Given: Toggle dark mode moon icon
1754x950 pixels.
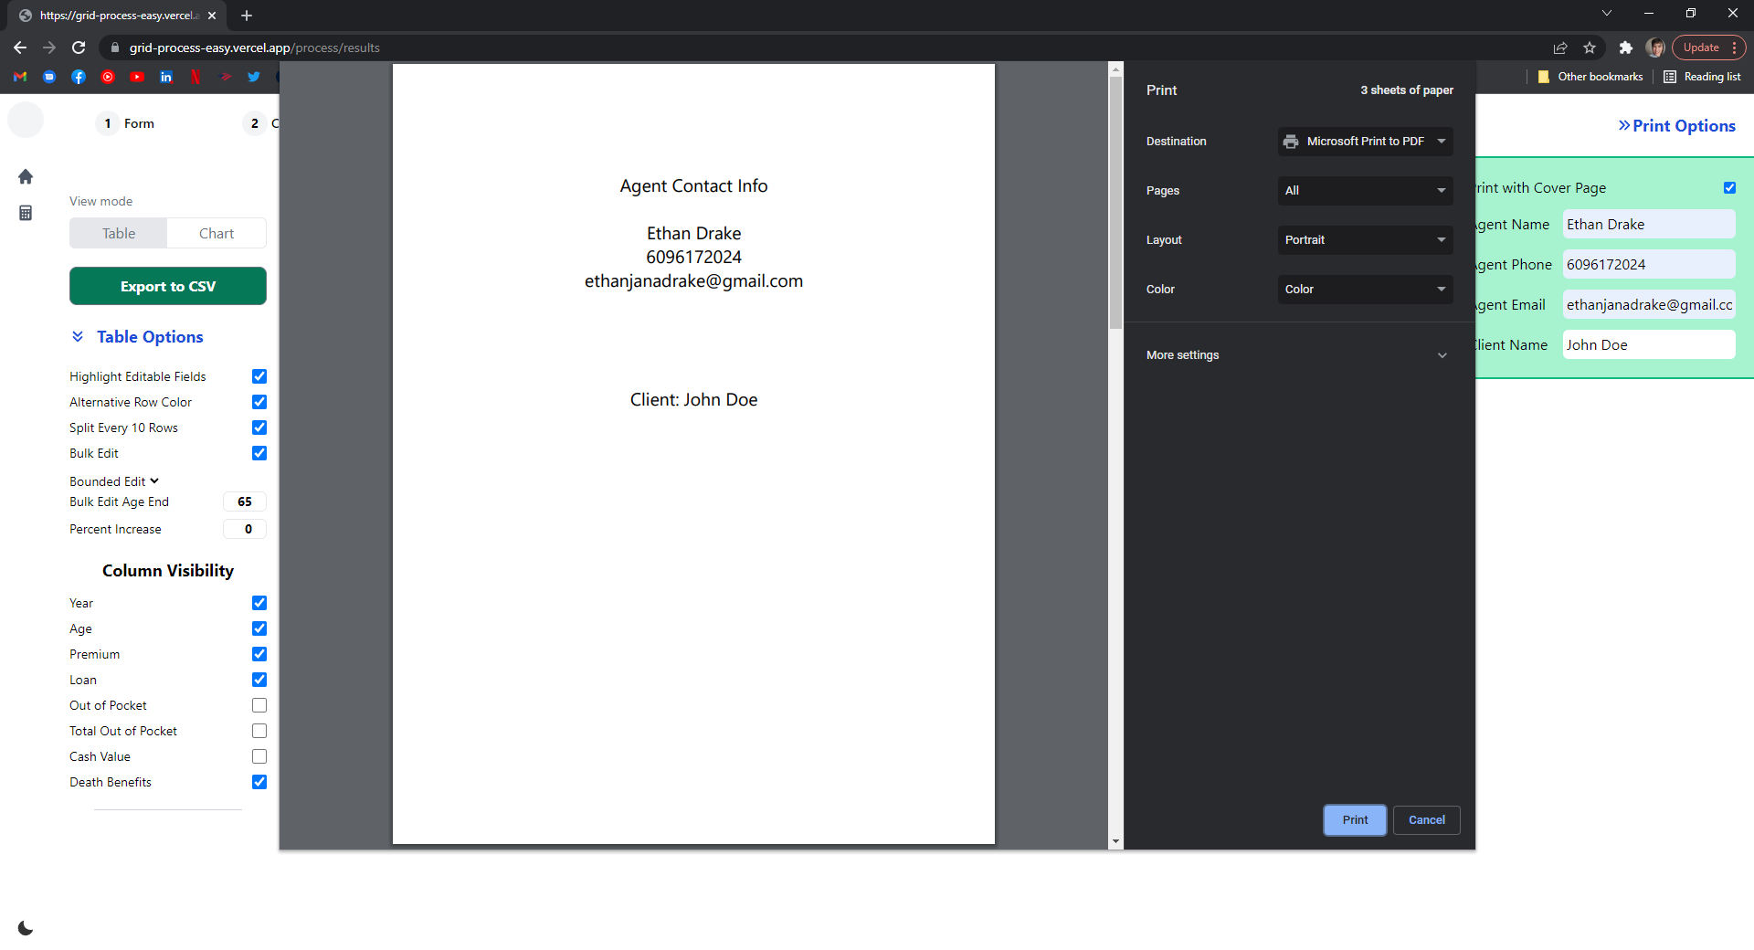Looking at the screenshot, I should click(x=26, y=928).
